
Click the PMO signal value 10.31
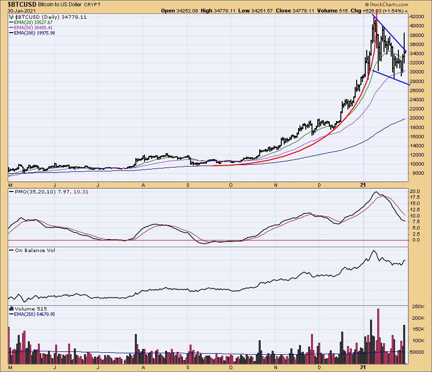tap(81, 192)
